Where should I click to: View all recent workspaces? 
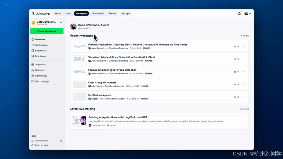[x=244, y=36]
